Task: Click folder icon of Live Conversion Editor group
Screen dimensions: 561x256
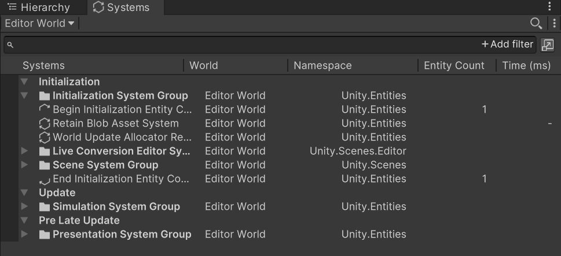Action: click(45, 151)
